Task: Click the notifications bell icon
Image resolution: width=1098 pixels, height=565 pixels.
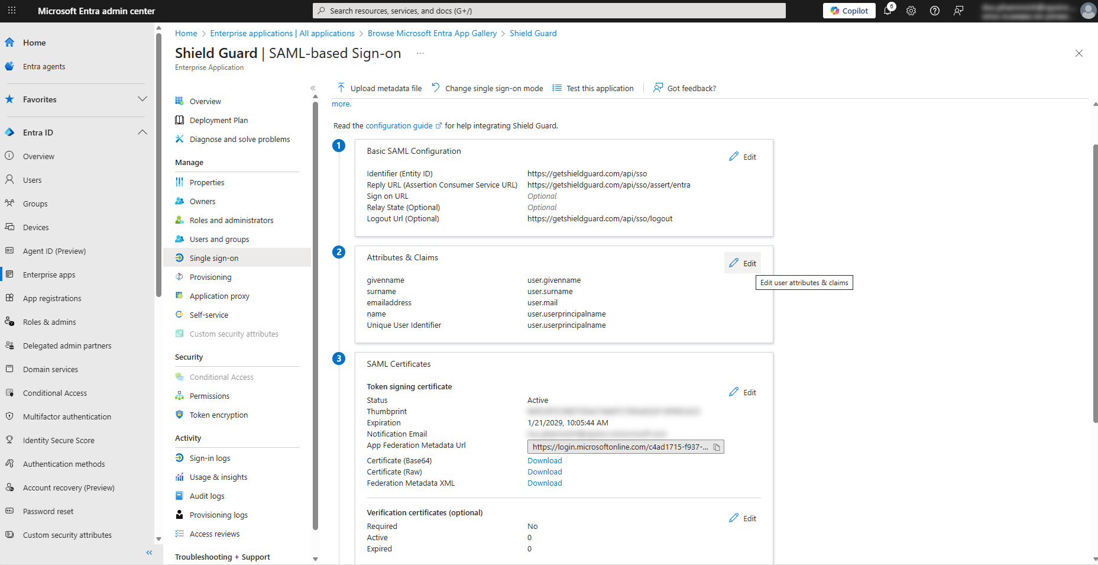Action: [888, 11]
